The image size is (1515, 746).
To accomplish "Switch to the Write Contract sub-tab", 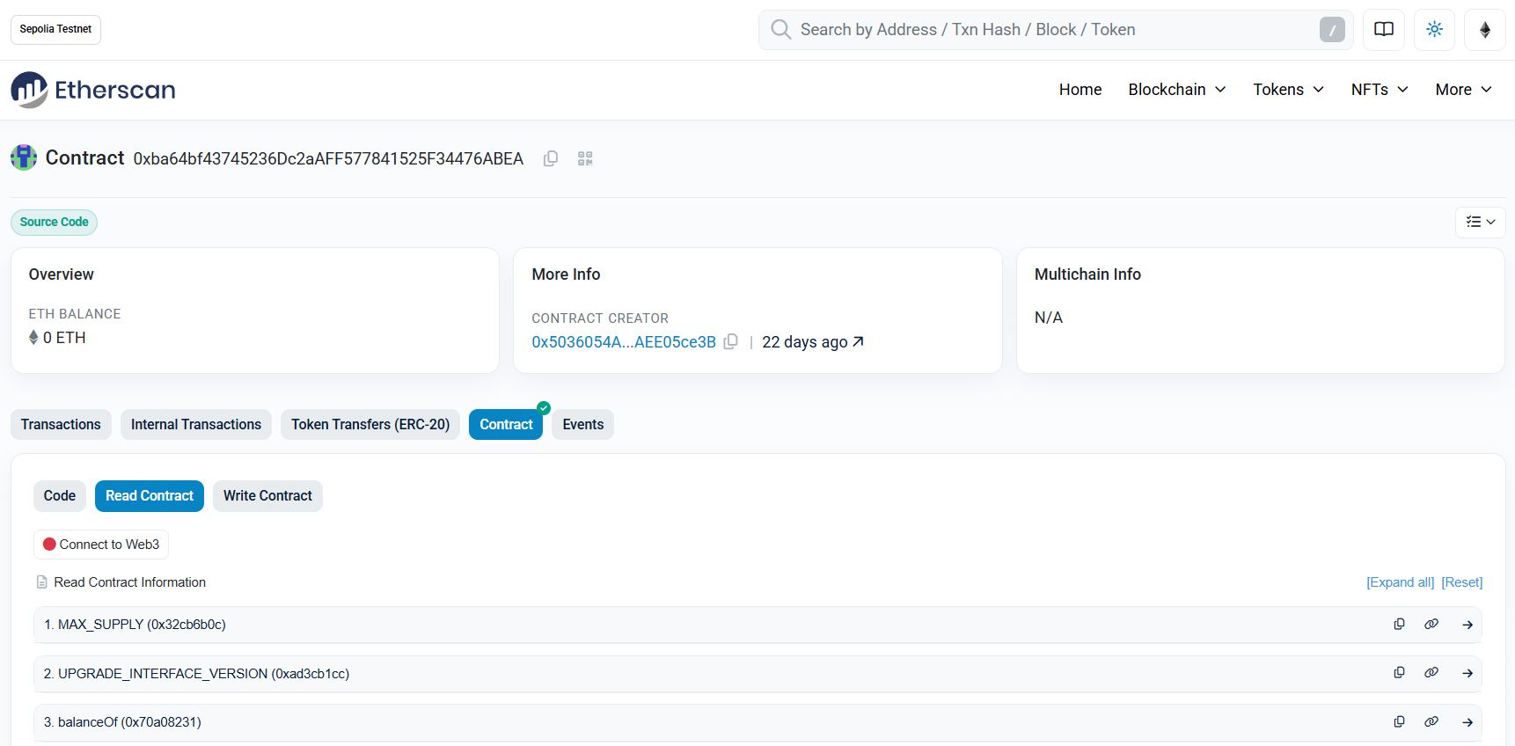I will click(267, 496).
